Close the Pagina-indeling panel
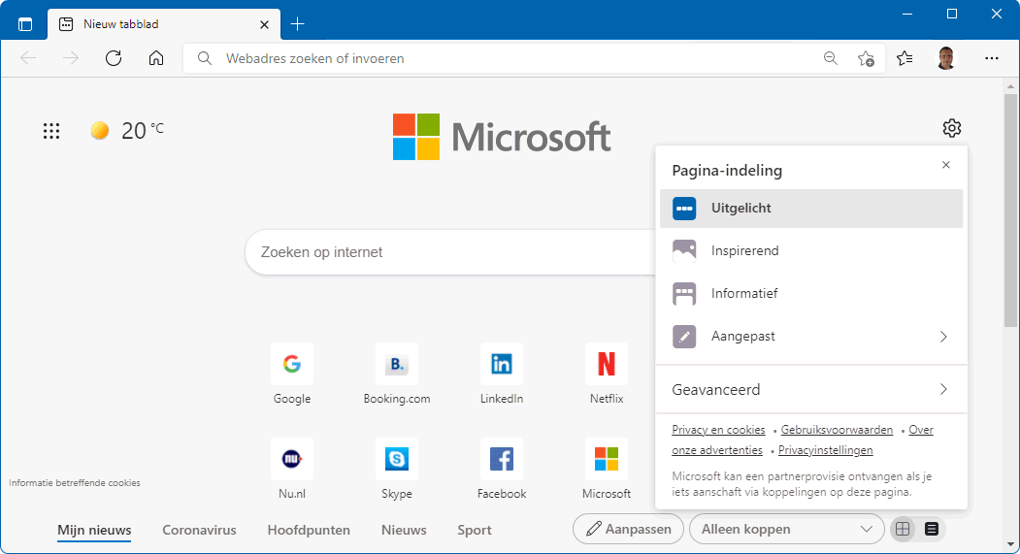The image size is (1020, 554). [946, 165]
